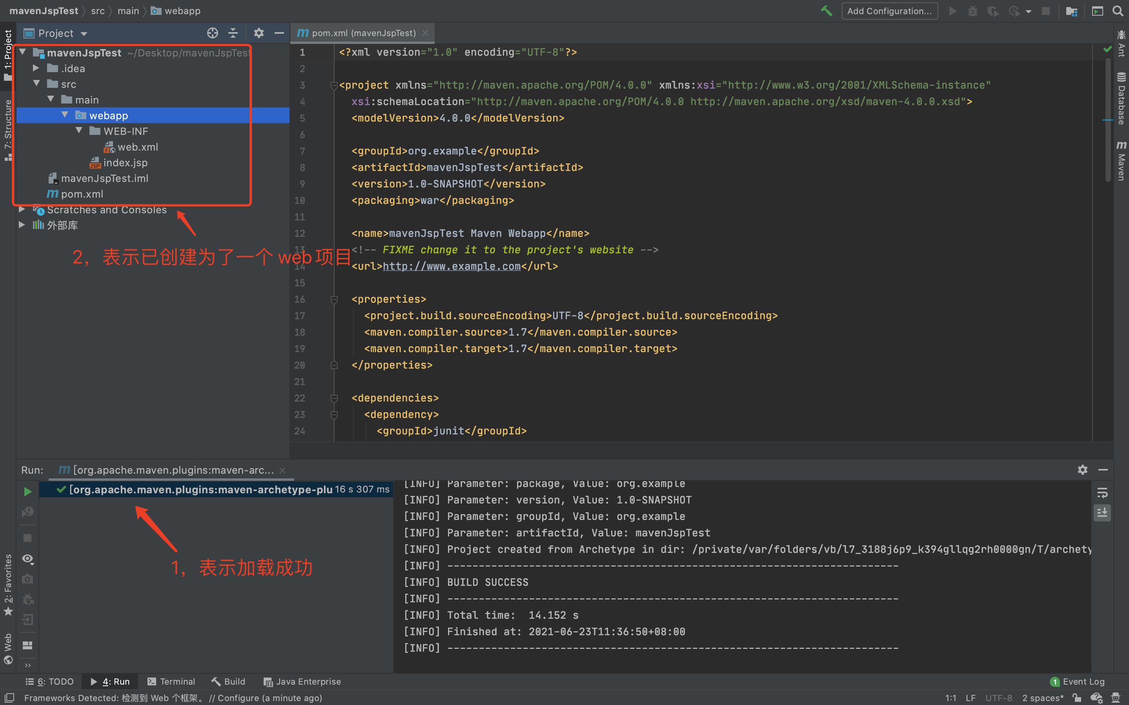Open Project panel settings gear
Screen dimensions: 1129x705
click(259, 33)
